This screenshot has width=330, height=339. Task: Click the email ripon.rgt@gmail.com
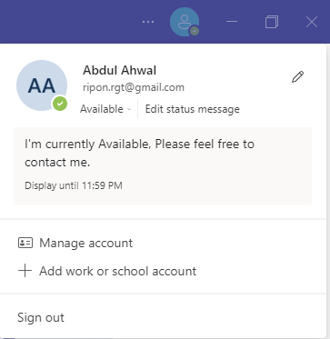click(x=134, y=87)
